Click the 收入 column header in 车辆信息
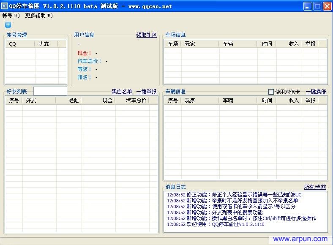 point(289,101)
